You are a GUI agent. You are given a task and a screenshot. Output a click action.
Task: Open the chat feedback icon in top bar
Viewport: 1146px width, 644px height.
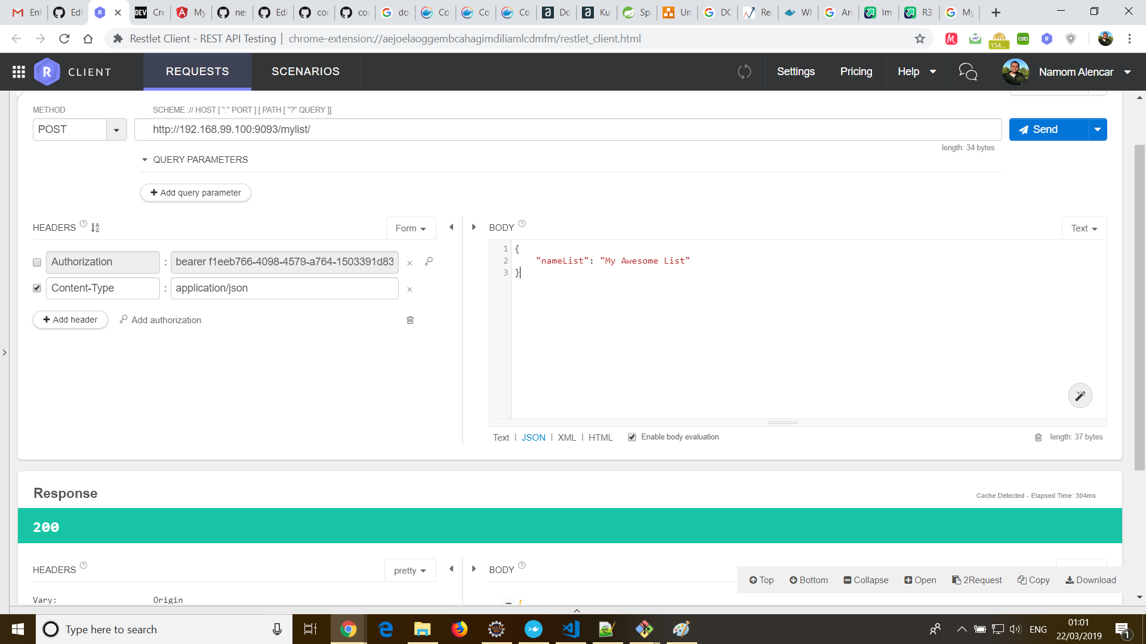coord(968,72)
